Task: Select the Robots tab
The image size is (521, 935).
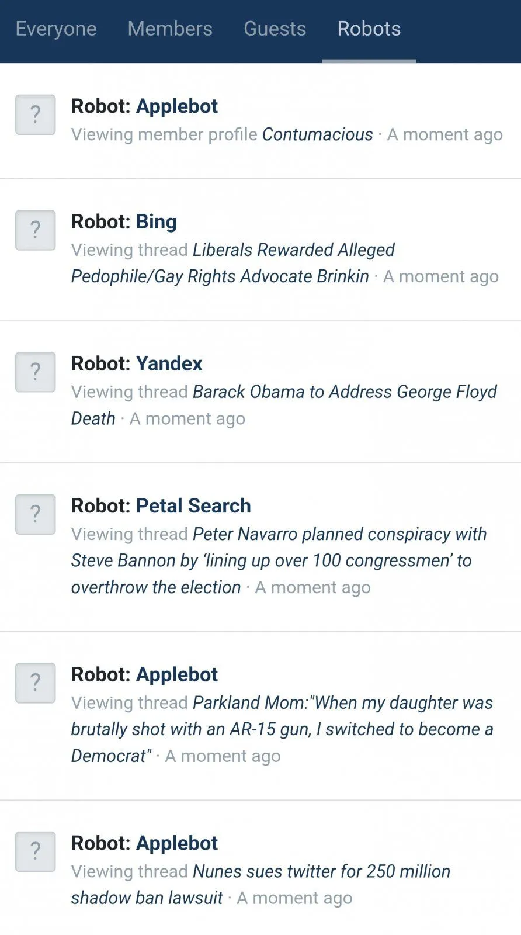Action: click(x=369, y=29)
